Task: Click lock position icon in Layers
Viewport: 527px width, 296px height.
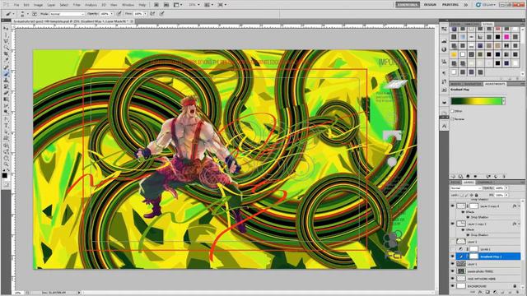Action: pyautogui.click(x=472, y=195)
